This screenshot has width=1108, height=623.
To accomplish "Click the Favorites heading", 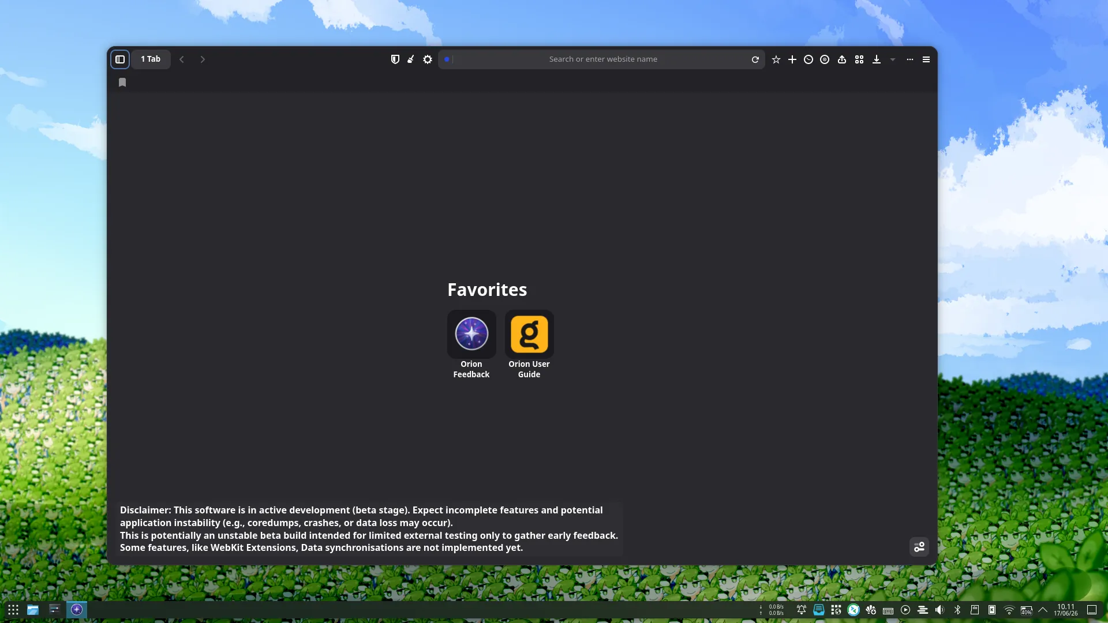I will (x=487, y=290).
